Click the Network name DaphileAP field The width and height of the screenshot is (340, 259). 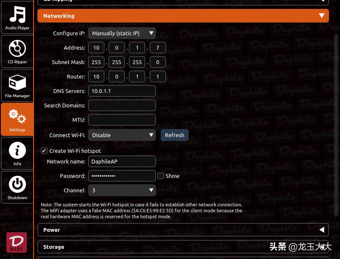[122, 161]
